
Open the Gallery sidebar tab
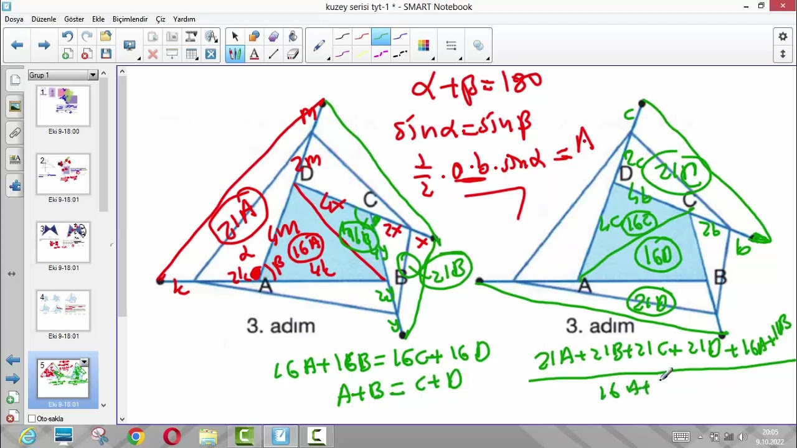click(15, 106)
